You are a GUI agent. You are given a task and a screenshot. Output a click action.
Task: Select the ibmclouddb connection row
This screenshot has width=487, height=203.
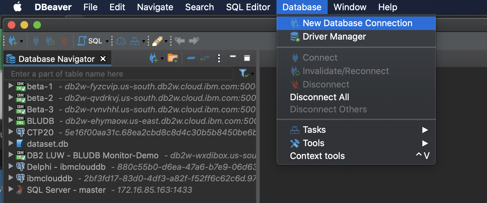point(130,178)
